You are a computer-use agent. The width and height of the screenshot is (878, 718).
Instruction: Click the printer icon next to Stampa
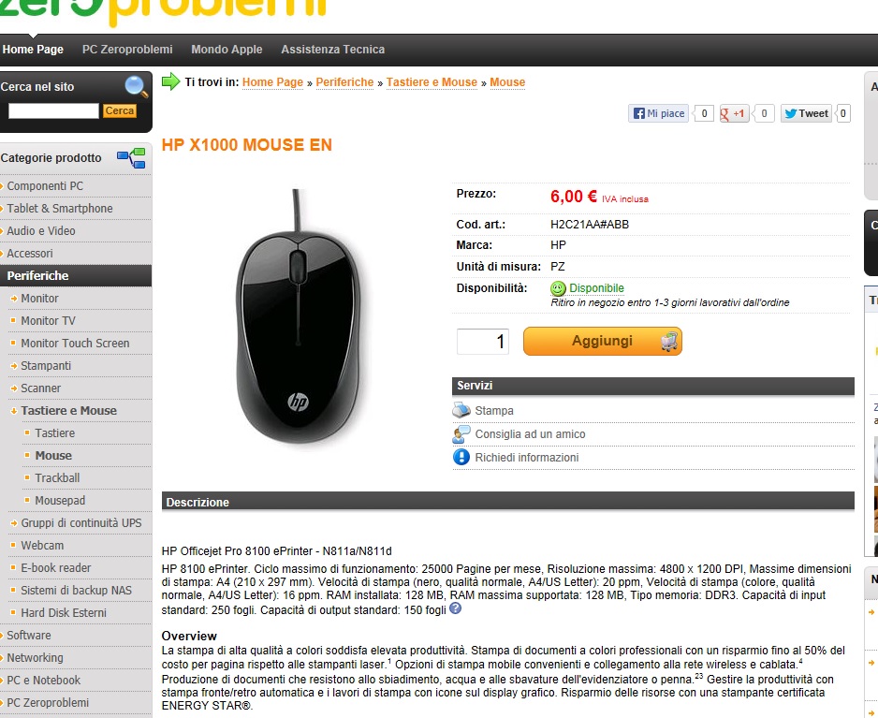point(461,411)
